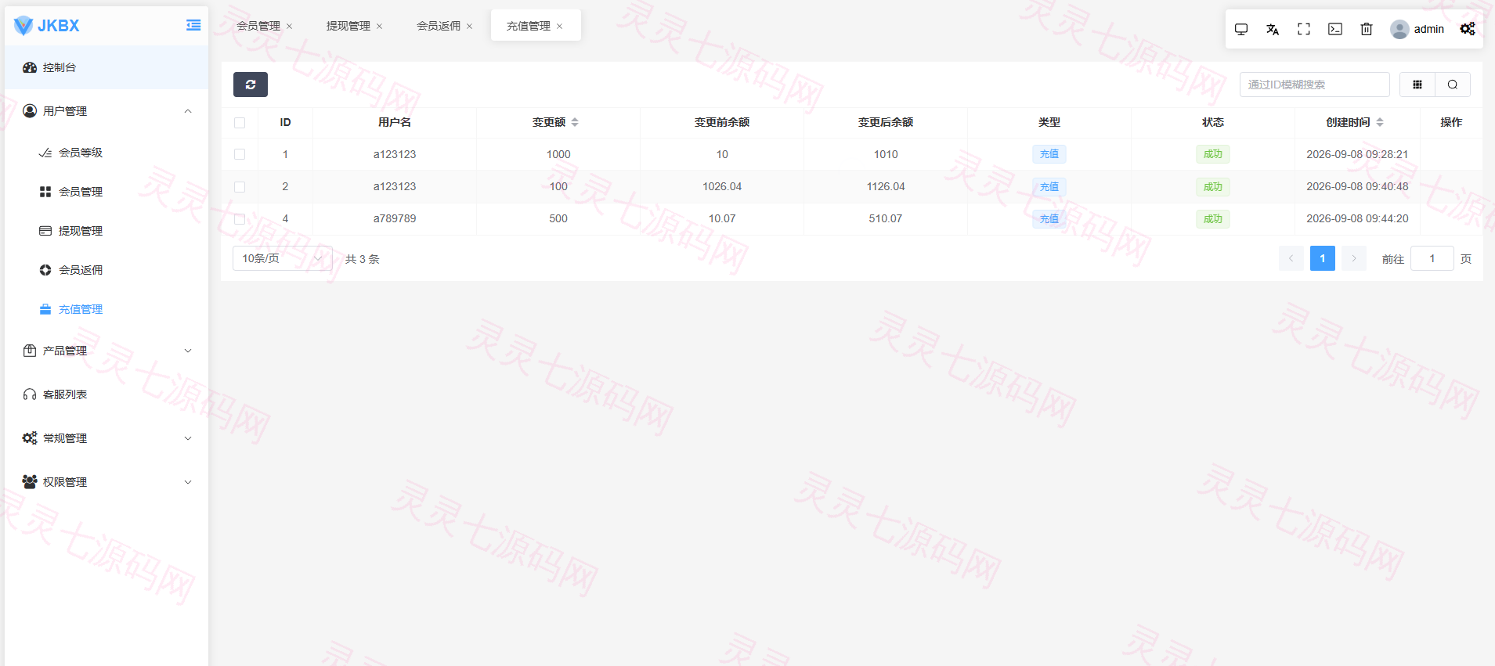Open the language translation switcher
This screenshot has width=1495, height=666.
point(1273,29)
